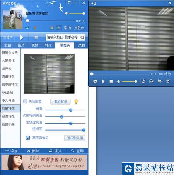Screen dimensions: 174x175
Task: Mute speaker in video window
Action: (x=118, y=82)
